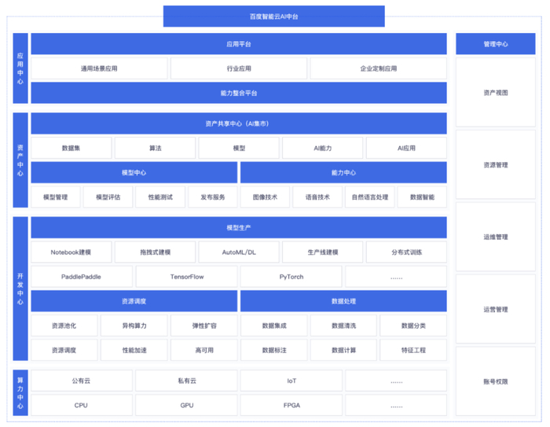Image resolution: width=550 pixels, height=427 pixels.
Task: Open the 数据分类 box
Action: pos(413,326)
